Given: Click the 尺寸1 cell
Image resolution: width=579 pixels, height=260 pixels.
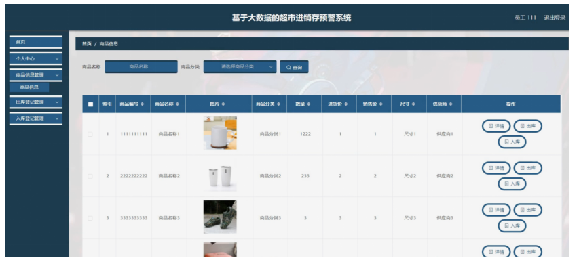Looking at the screenshot, I should [410, 135].
